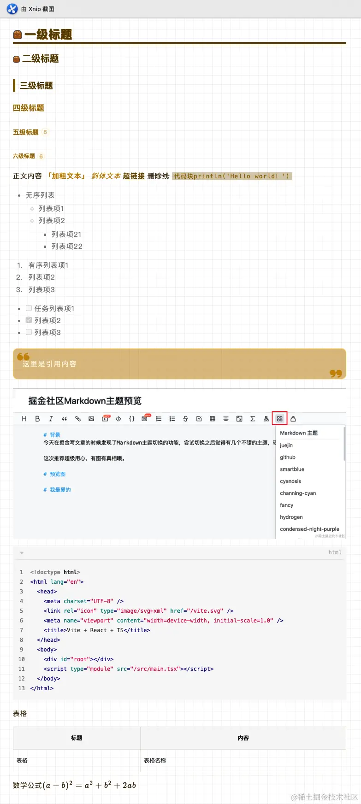Click the 六级标题 heading

(24, 156)
